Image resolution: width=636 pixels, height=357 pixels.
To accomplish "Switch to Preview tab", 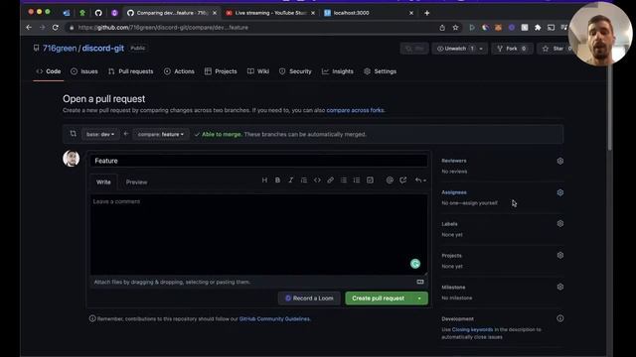I will (136, 182).
